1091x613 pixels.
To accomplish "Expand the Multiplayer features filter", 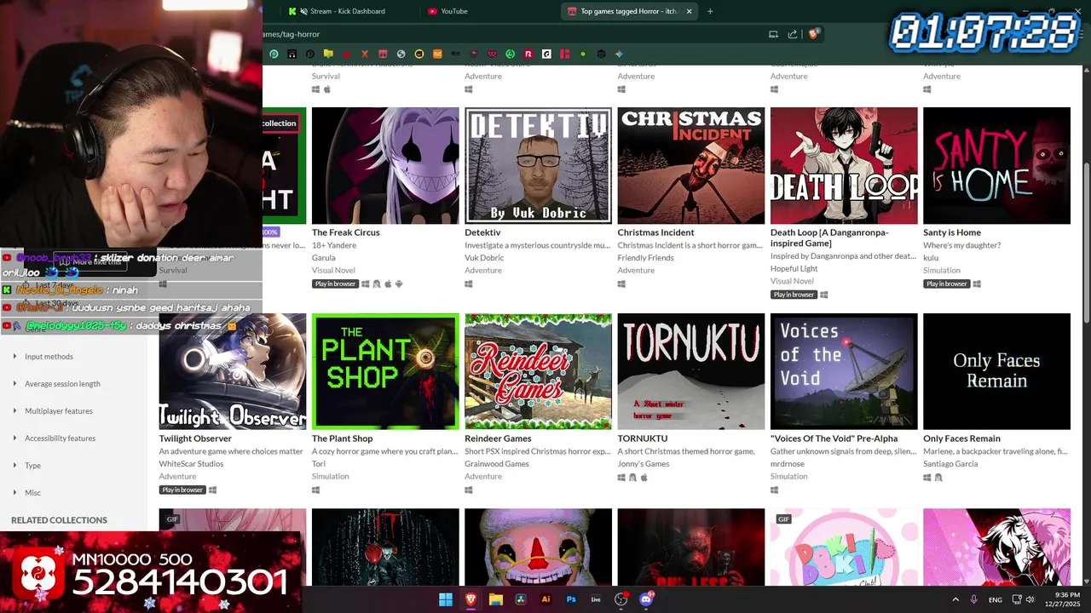I will coord(59,411).
